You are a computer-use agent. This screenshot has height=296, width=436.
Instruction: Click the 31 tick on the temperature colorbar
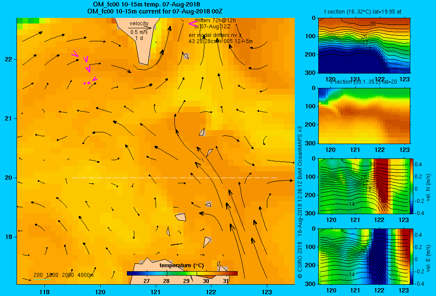point(226,281)
